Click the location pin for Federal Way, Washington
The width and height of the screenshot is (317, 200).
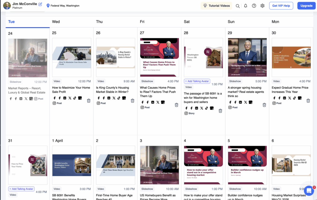tap(48, 6)
